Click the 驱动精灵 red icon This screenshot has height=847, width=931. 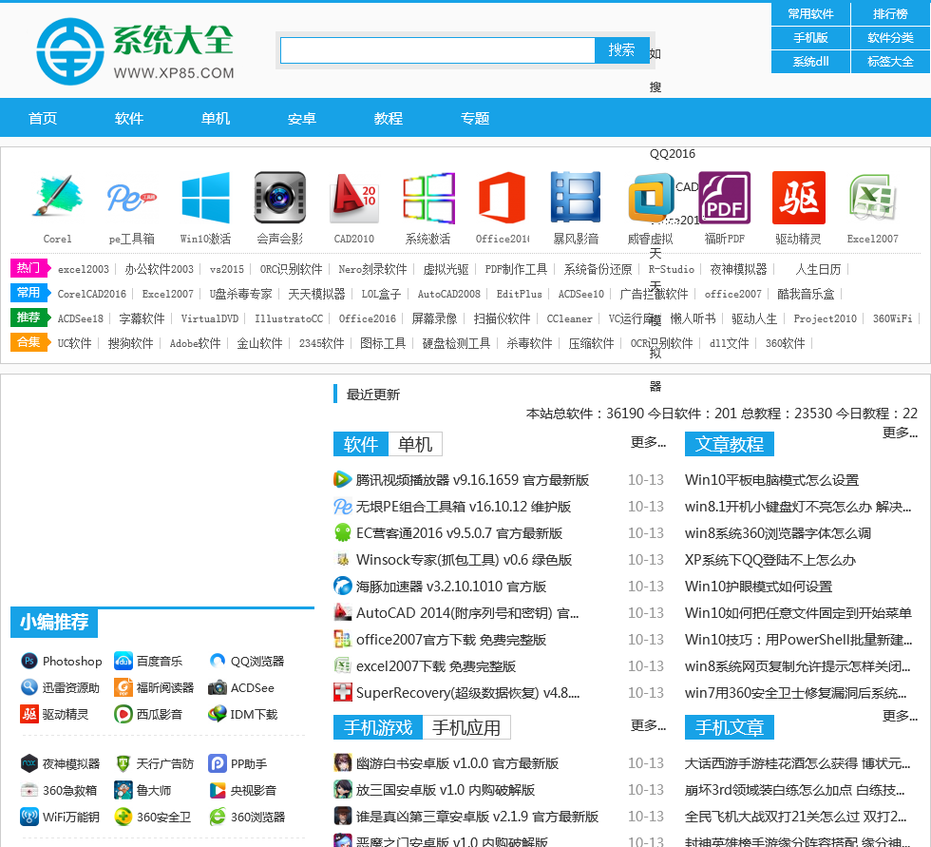click(x=799, y=197)
